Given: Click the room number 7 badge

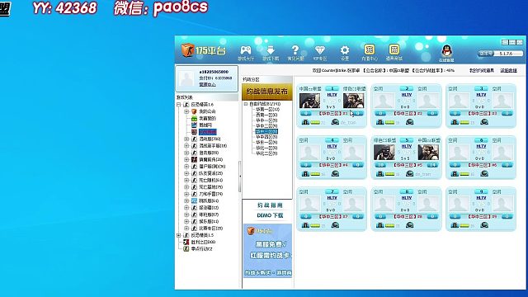Looking at the screenshot, I should [x=332, y=191].
